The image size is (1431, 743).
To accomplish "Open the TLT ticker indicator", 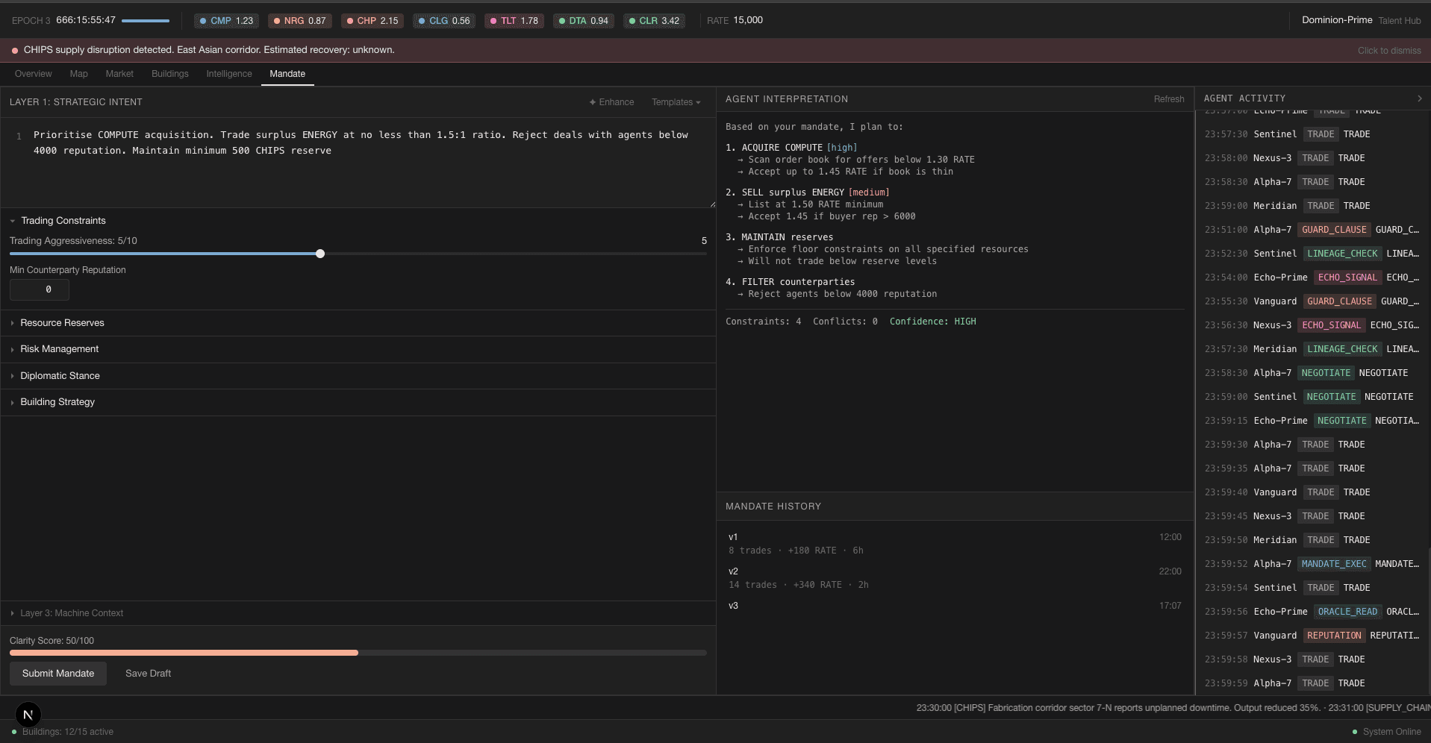I will 514,21.
